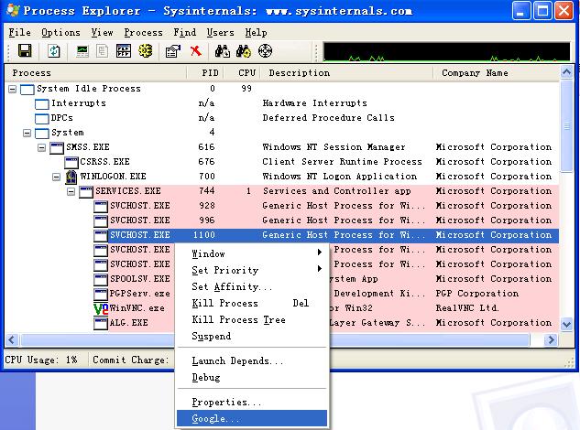Click 'RealVNC Ltd.' company name cell
This screenshot has width=580, height=430.
[x=467, y=308]
